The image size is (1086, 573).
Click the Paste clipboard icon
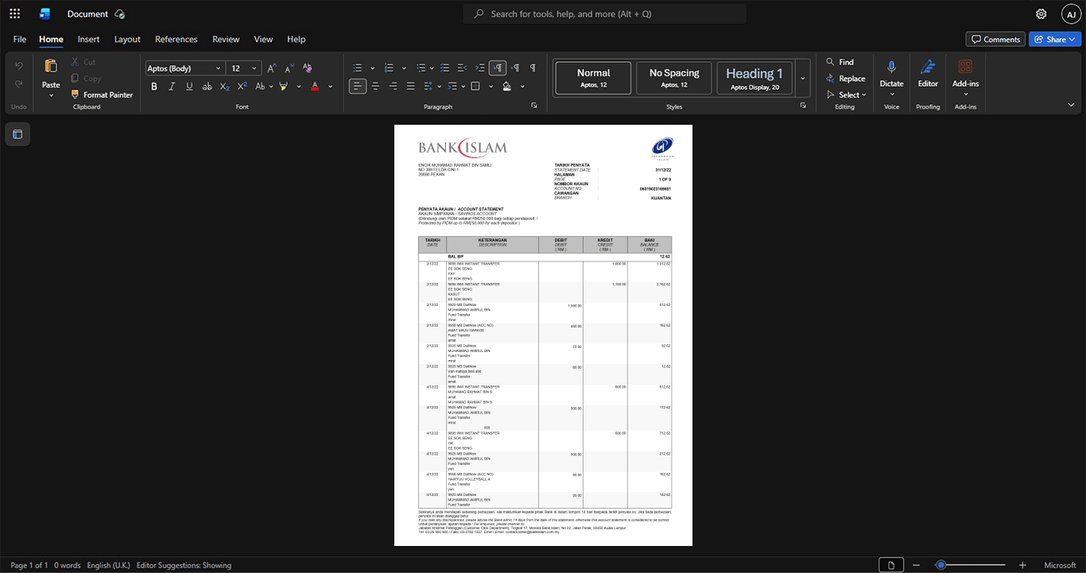51,66
